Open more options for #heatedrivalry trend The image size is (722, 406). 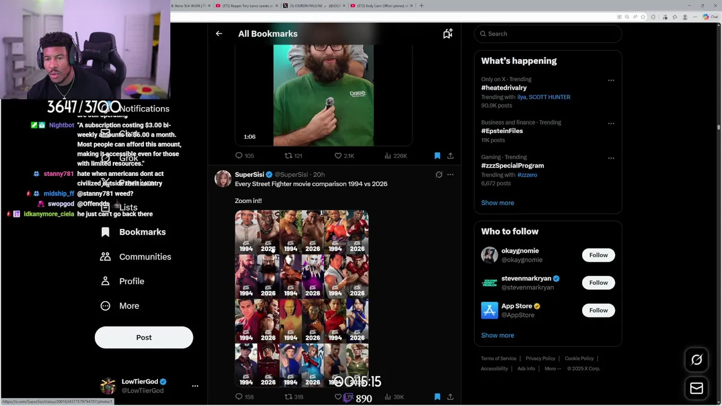[x=611, y=80]
